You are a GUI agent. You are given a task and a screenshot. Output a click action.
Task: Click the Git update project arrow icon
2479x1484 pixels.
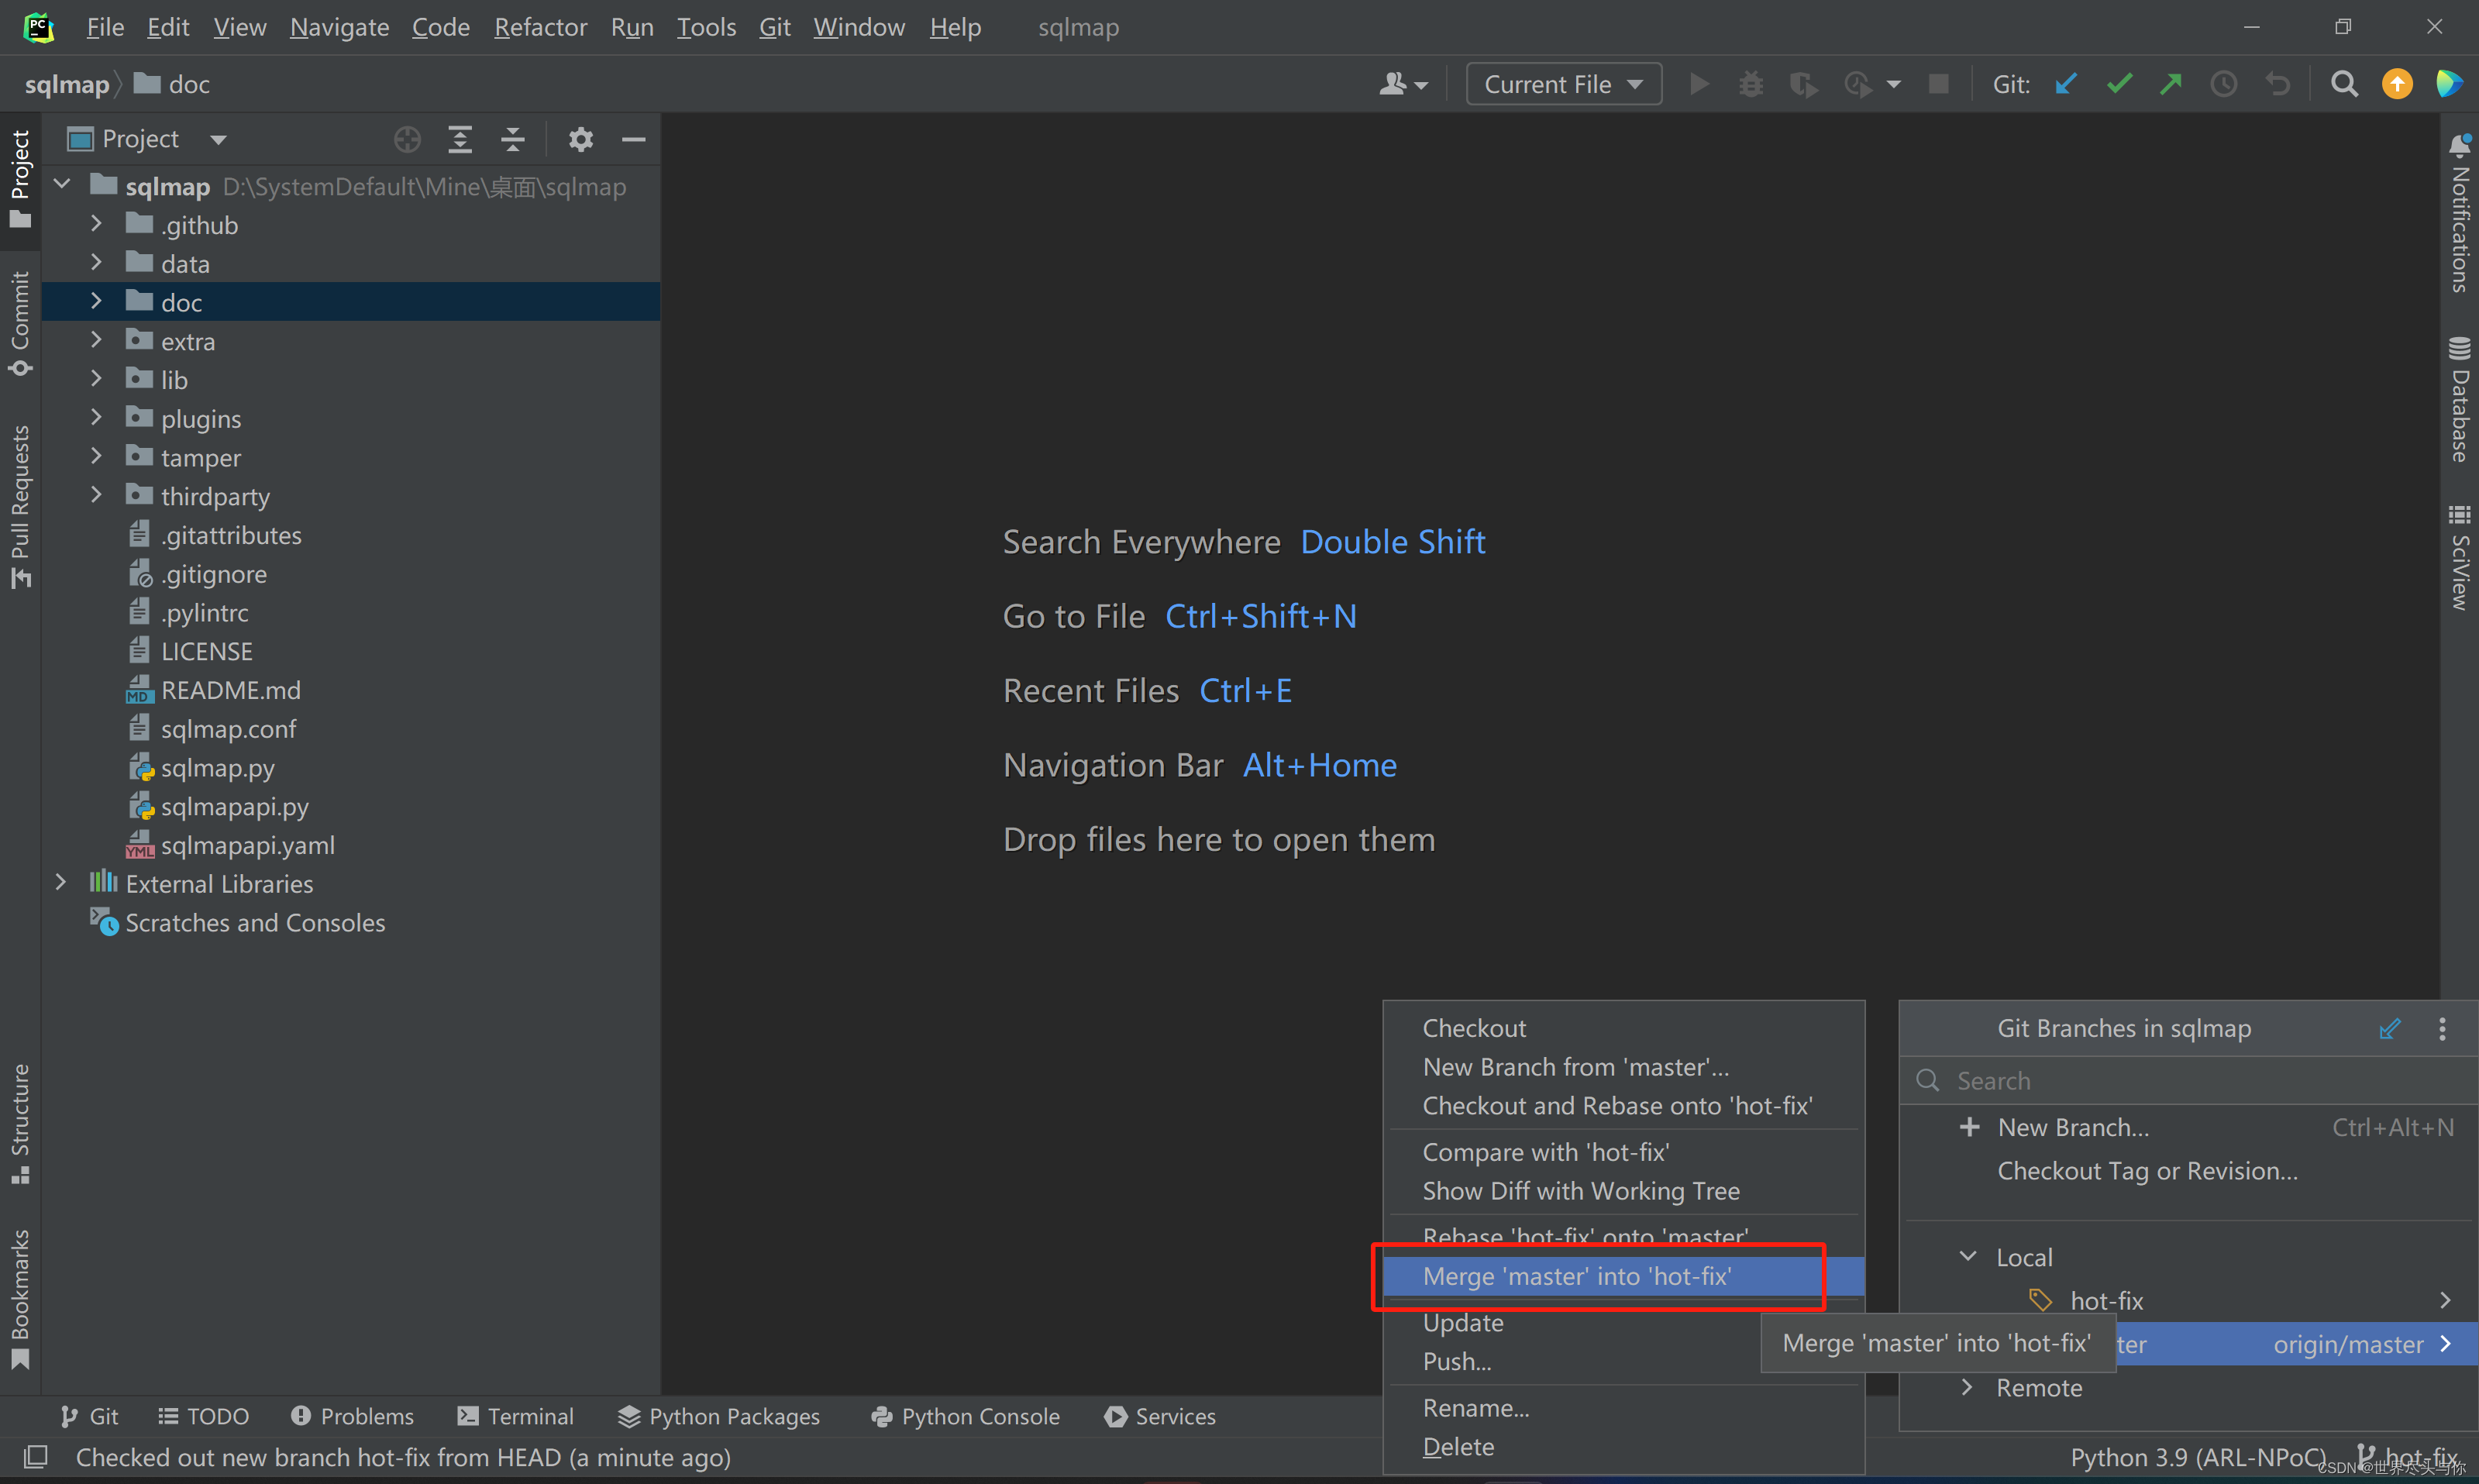coord(2066,84)
